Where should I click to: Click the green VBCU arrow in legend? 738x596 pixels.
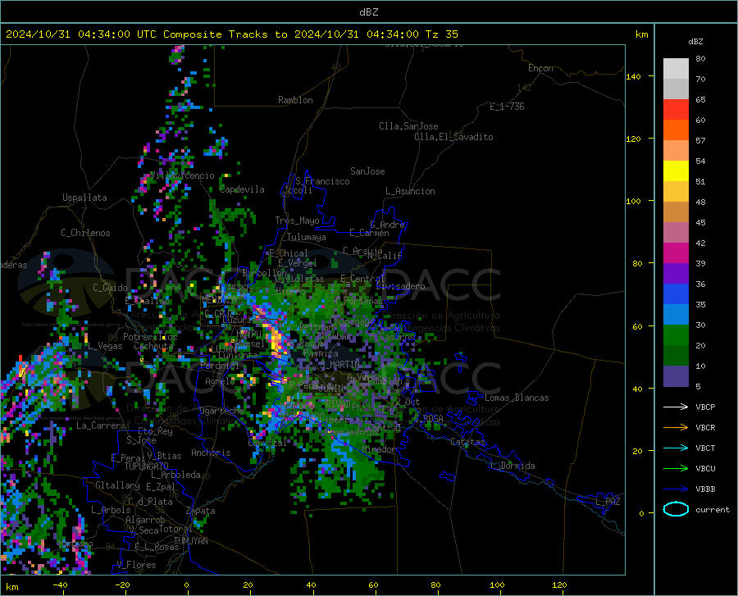(x=676, y=469)
